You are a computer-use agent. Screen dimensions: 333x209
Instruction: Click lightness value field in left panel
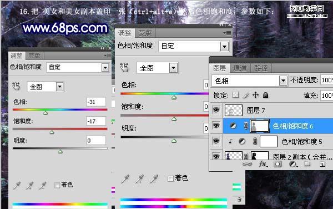[x=96, y=140]
